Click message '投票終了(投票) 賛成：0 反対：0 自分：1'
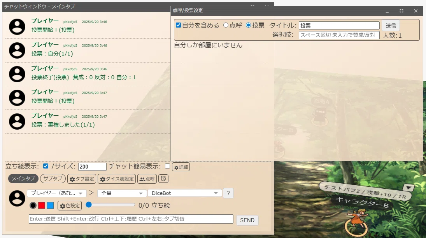The width and height of the screenshot is (426, 238). 84,77
